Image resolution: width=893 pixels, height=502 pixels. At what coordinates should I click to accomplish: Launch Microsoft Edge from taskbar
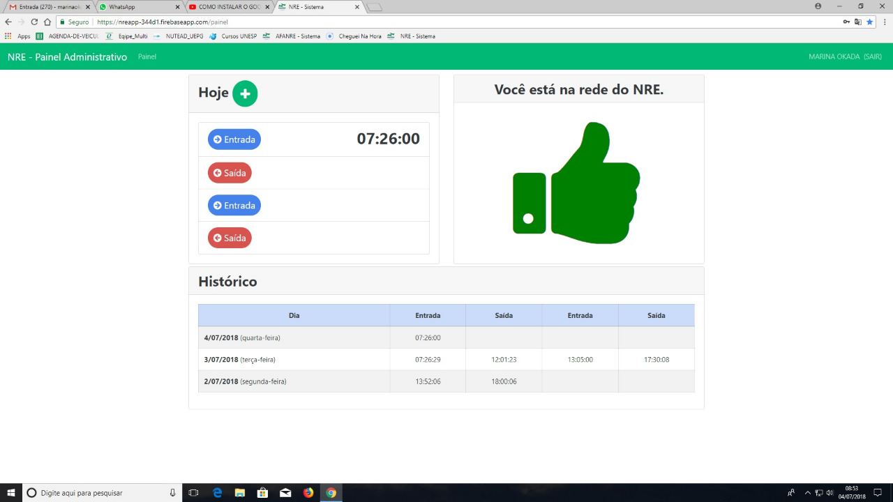click(217, 492)
